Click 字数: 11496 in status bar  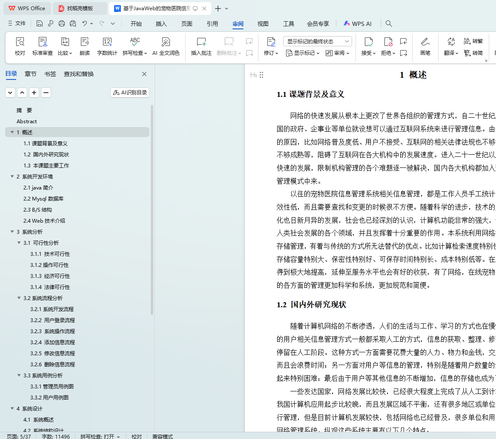coord(56,436)
